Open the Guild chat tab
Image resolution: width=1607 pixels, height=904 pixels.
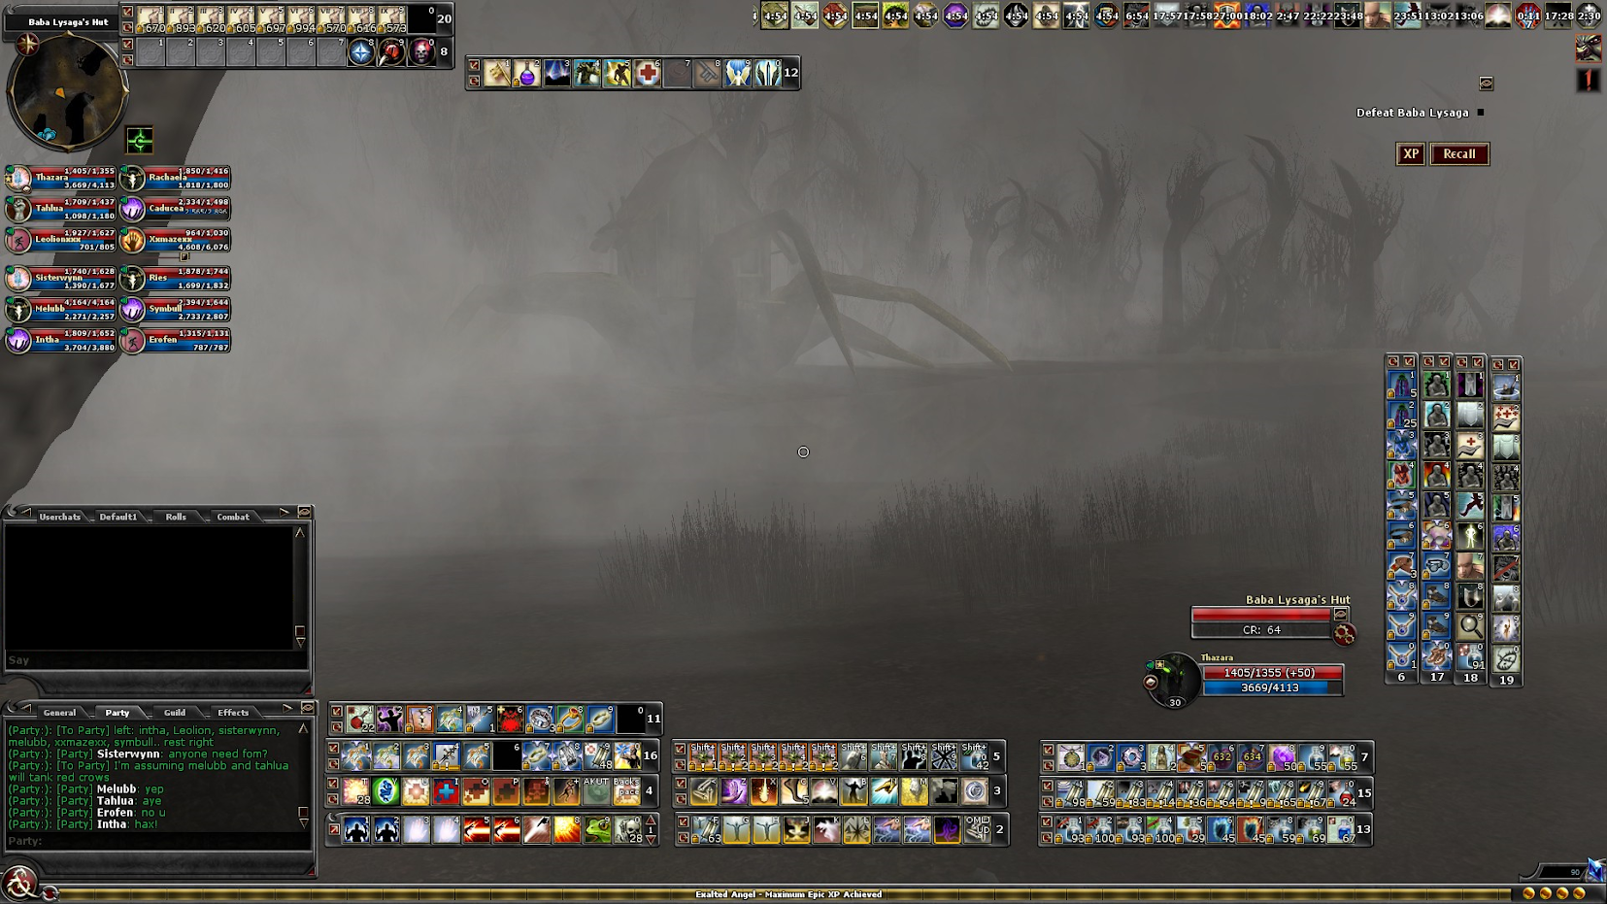click(x=175, y=713)
